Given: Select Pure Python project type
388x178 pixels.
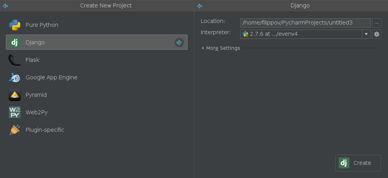Looking at the screenshot, I should coord(97,25).
